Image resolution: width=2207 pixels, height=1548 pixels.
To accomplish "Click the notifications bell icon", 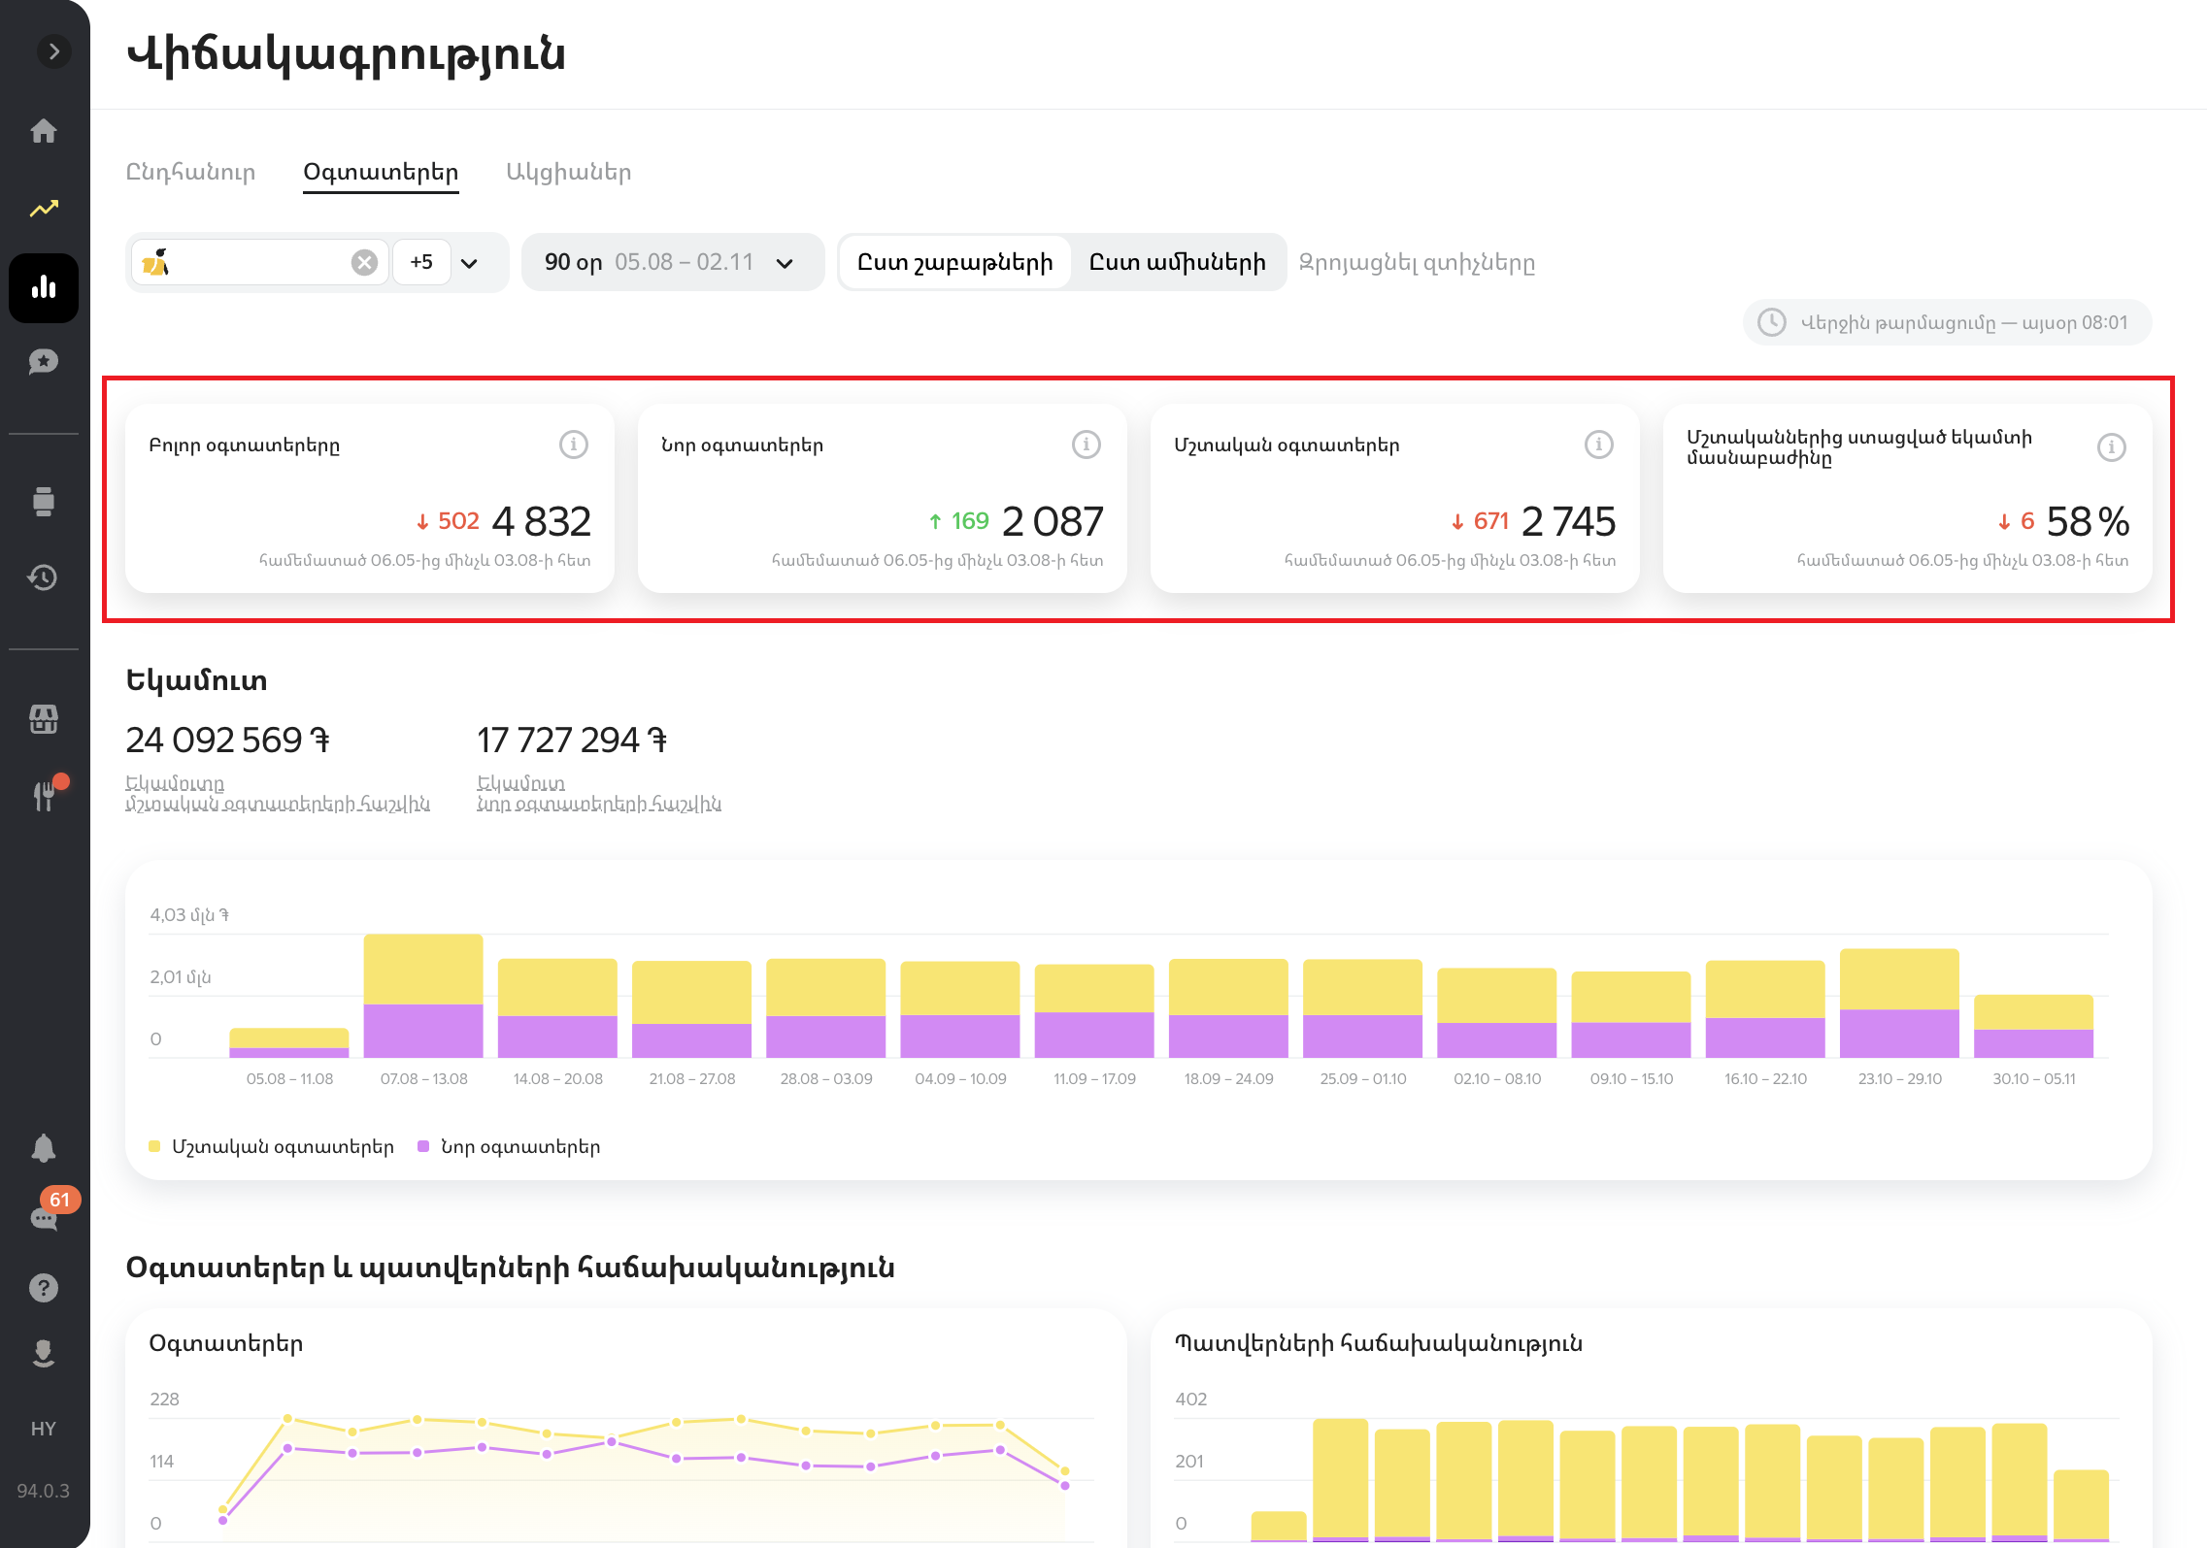I will point(44,1148).
